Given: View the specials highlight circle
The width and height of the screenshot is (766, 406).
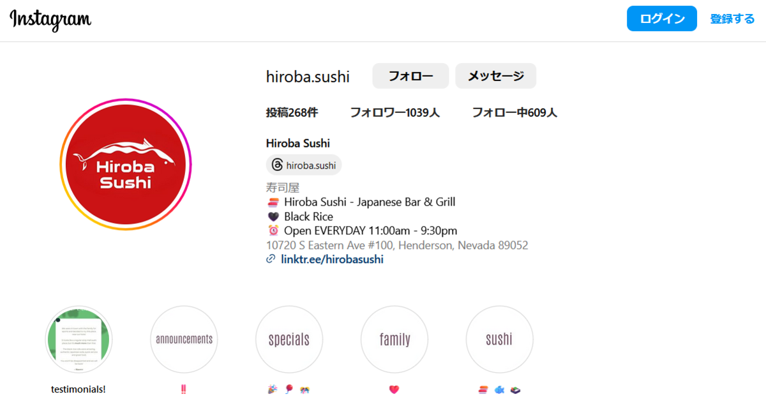Looking at the screenshot, I should click(x=289, y=340).
